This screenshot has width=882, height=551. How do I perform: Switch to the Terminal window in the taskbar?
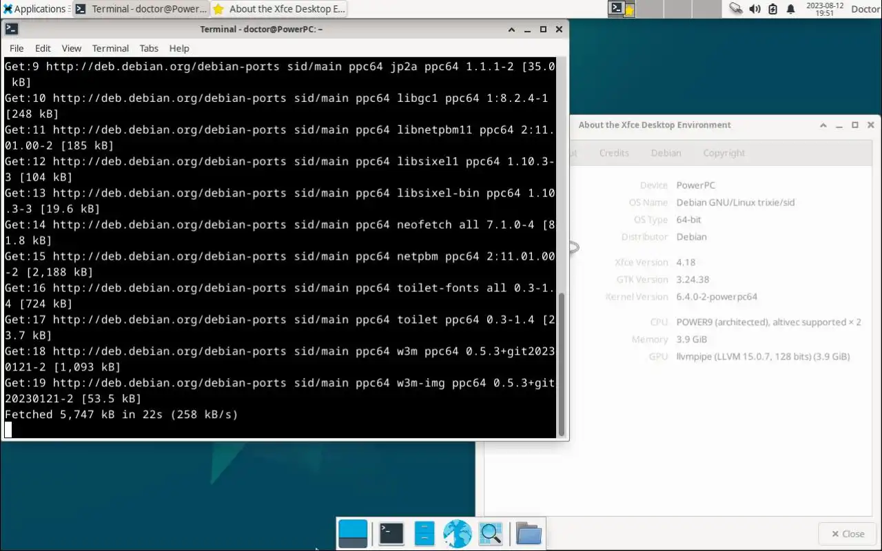click(x=141, y=9)
